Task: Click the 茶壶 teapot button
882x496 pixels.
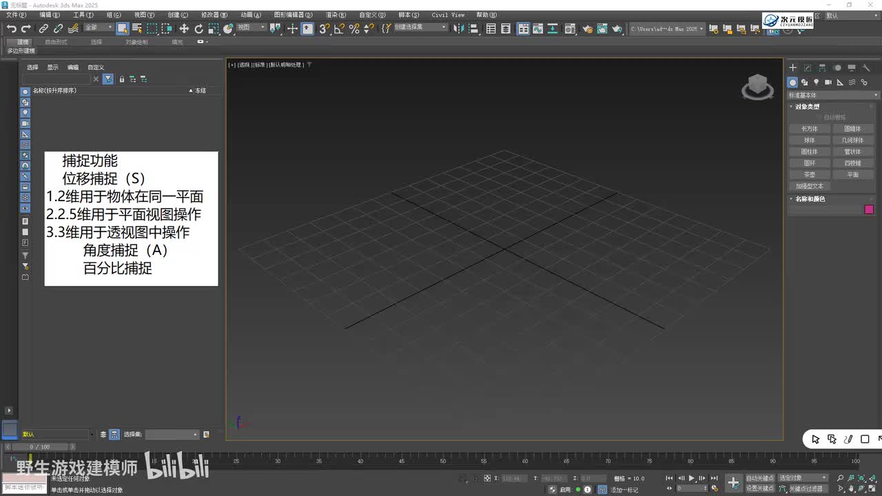Action: (810, 175)
